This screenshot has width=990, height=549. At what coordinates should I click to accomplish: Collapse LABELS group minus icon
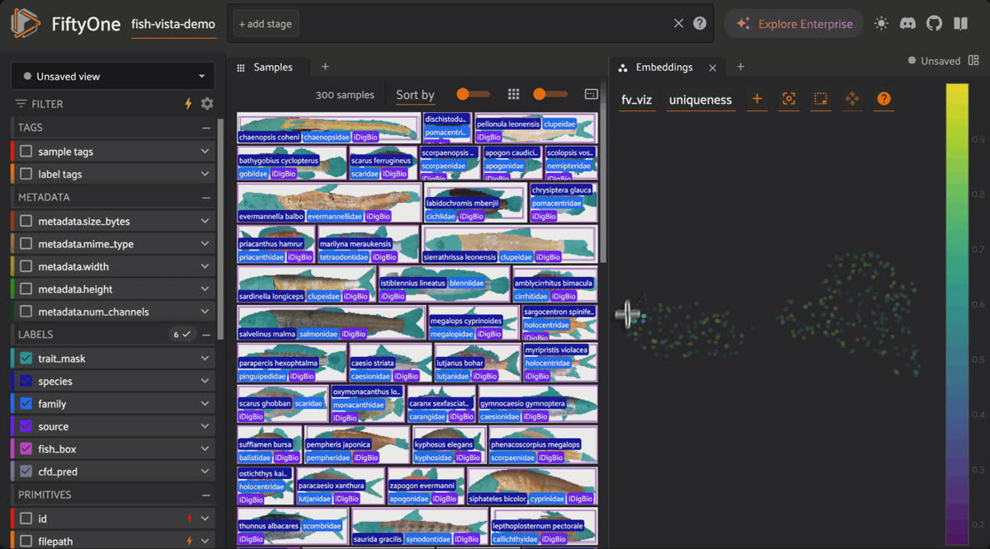206,335
